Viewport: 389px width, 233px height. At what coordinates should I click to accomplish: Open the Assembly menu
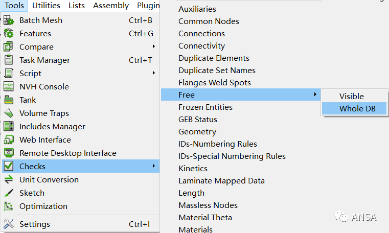pyautogui.click(x=111, y=6)
